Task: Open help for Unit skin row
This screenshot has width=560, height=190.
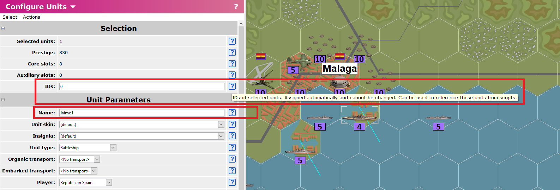Action: [x=232, y=124]
